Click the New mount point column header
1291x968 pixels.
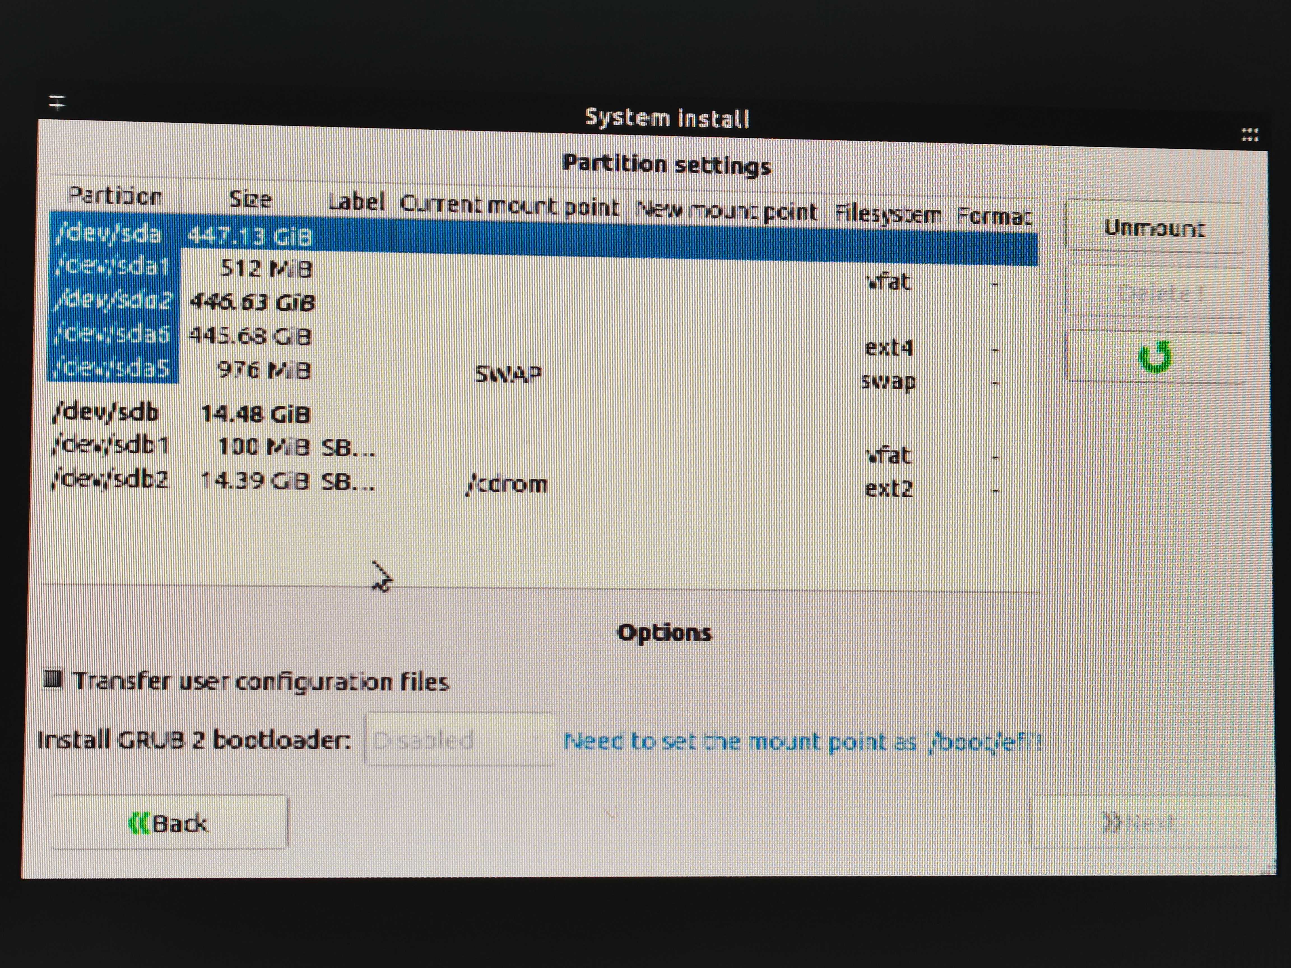tap(726, 211)
